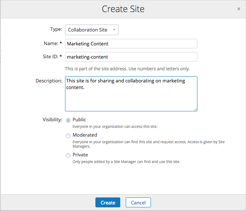Open the Type dropdown showing Collaboration Site

[92, 30]
